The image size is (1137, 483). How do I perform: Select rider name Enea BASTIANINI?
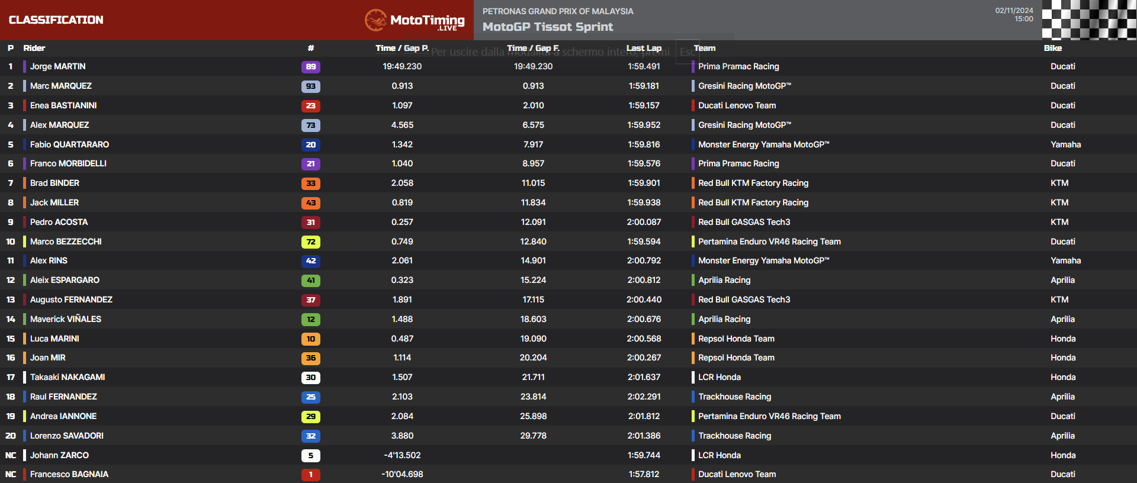click(63, 105)
